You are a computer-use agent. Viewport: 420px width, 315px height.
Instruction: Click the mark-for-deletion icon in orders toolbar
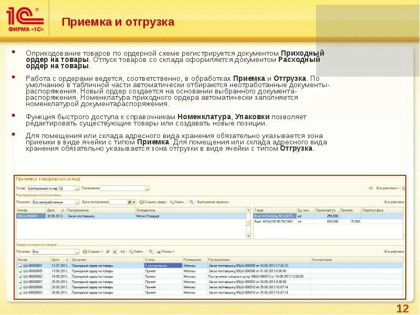pyautogui.click(x=115, y=251)
